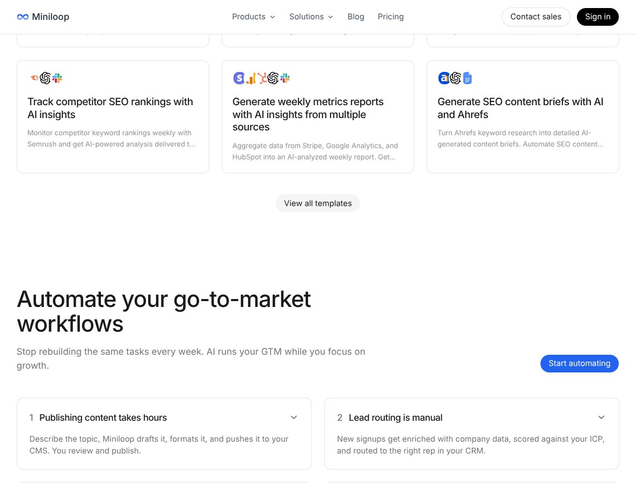
Task: Click the HubSpot icon in the weekly reports card
Action: (262, 78)
